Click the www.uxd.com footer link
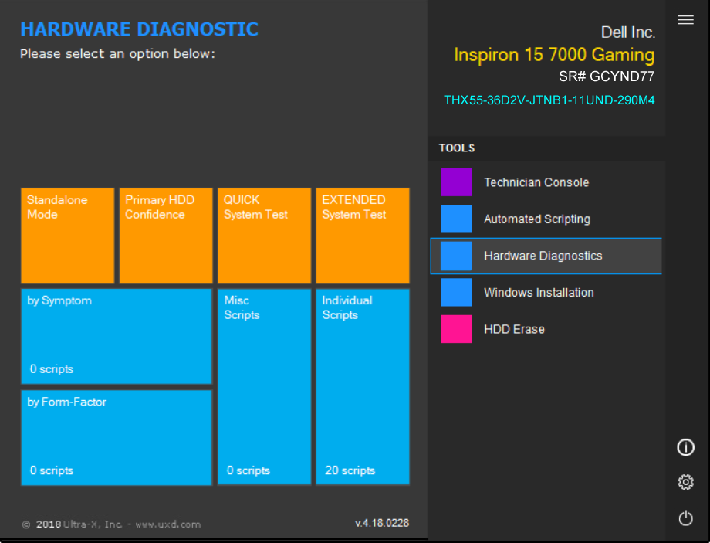The height and width of the screenshot is (543, 710). click(x=168, y=524)
